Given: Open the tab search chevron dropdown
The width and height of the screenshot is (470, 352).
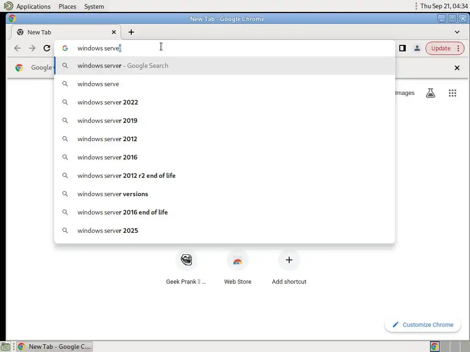Looking at the screenshot, I should (457, 32).
